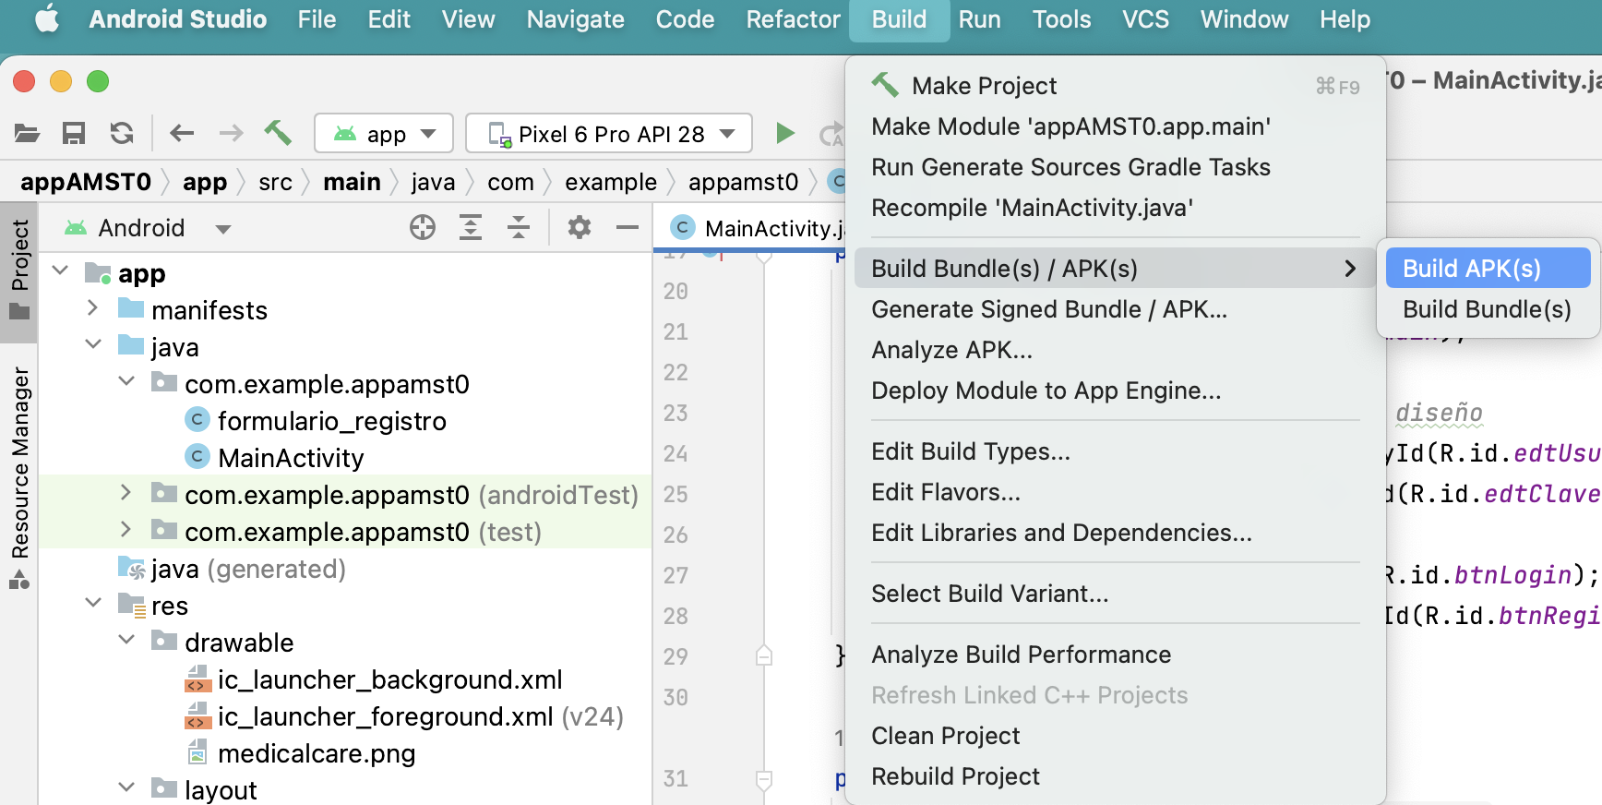
Task: Choose Run Generate Sources Gradle Tasks
Action: point(1116,167)
